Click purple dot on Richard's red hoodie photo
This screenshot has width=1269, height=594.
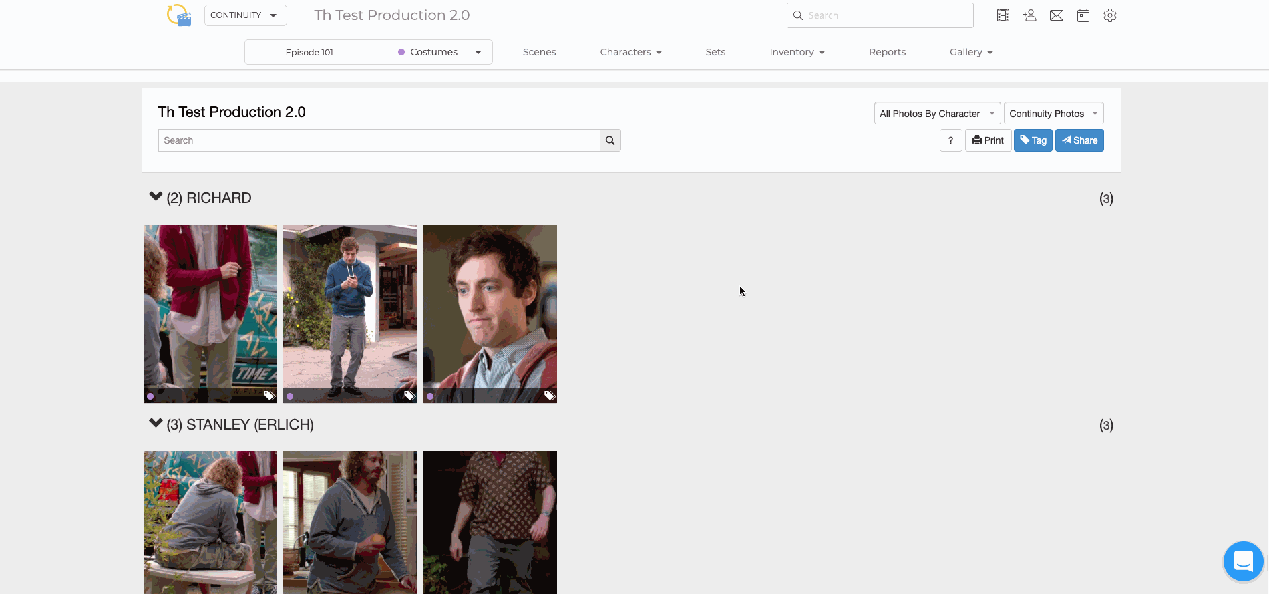150,396
